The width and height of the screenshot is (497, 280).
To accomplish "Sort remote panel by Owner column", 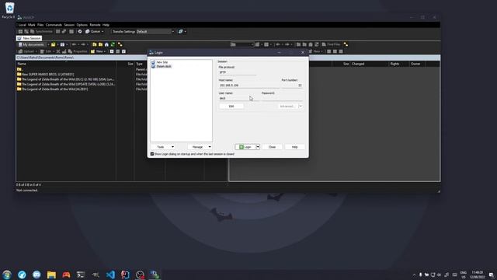I will (x=417, y=64).
